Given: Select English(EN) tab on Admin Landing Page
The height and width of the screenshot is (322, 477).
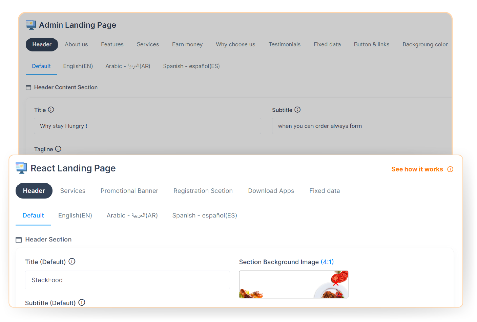Looking at the screenshot, I should 78,66.
